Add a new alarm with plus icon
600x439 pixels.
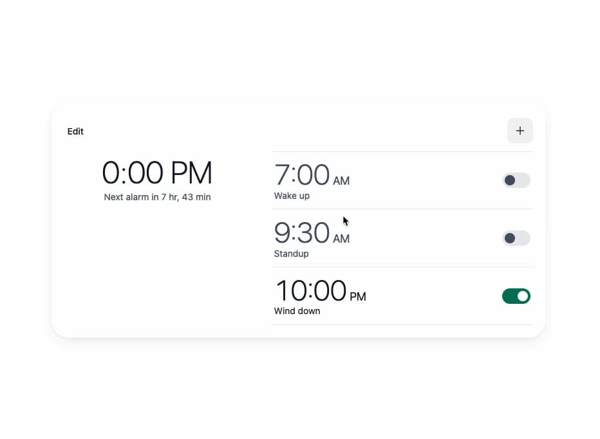pyautogui.click(x=520, y=131)
